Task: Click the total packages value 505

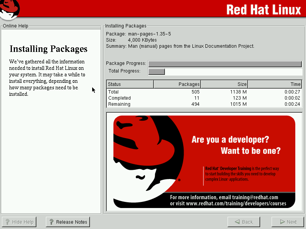Action: [x=195, y=92]
